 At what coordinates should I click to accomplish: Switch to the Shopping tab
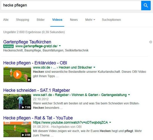23,20
